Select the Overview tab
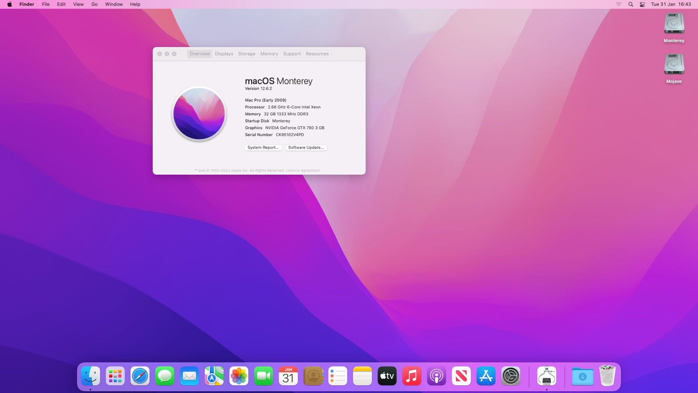 (200, 54)
